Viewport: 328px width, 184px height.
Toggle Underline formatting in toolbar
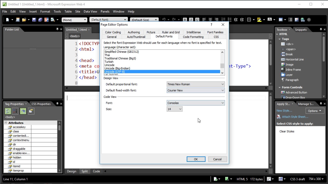coord(197,20)
